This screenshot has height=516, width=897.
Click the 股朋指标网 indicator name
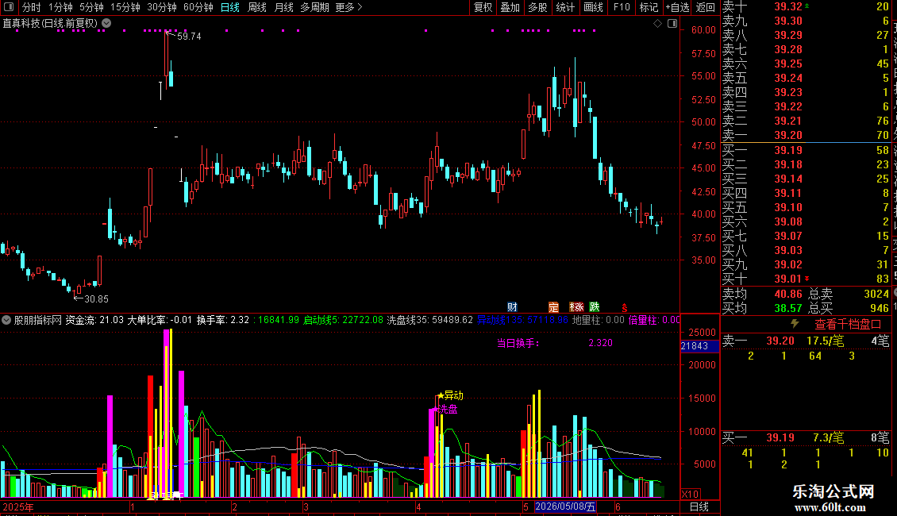point(38,320)
